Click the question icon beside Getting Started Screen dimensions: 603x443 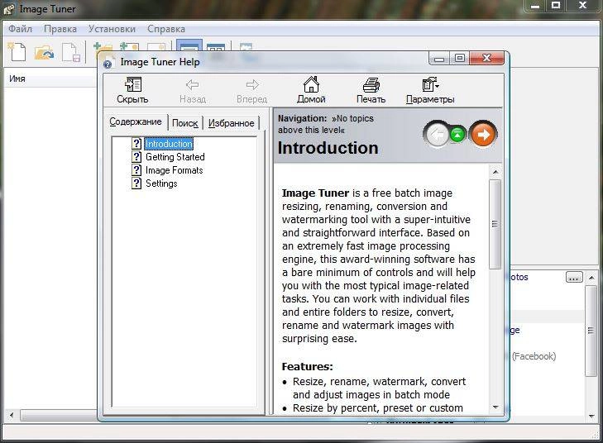[136, 157]
